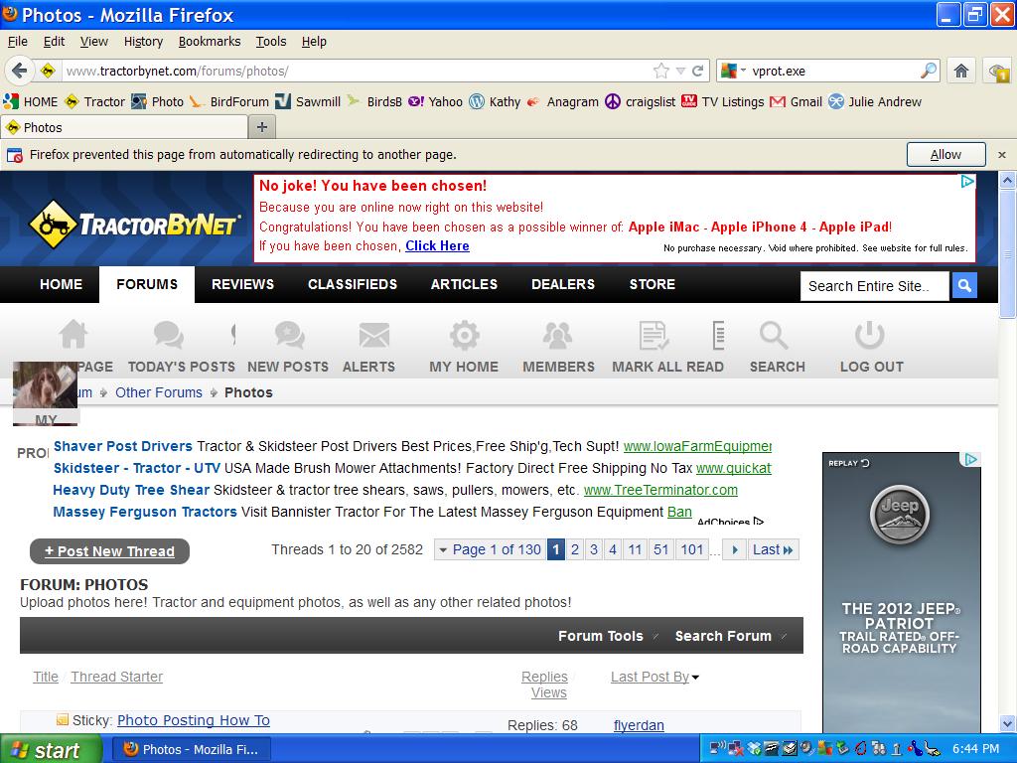The image size is (1017, 763).
Task: Click the Log Out power icon
Action: tap(870, 336)
